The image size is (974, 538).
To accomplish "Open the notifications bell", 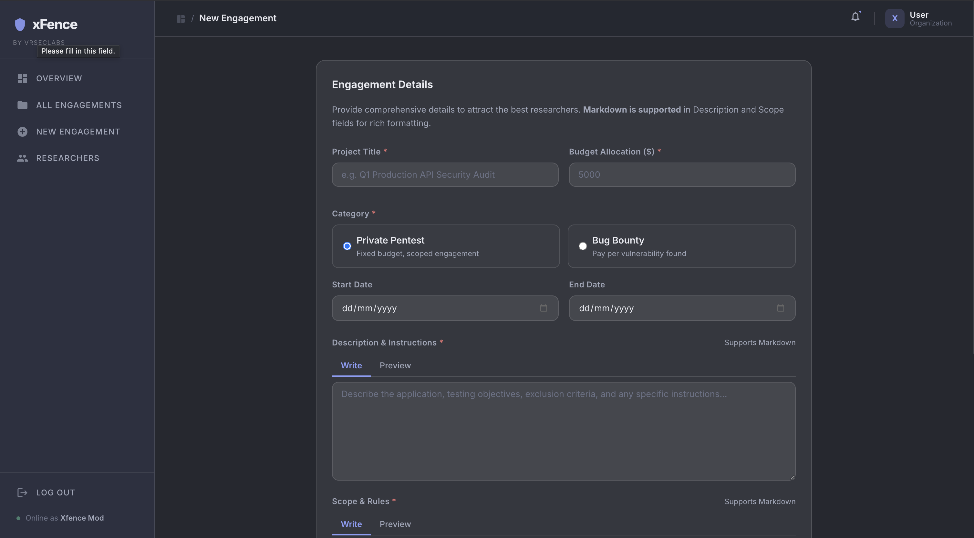I will (x=855, y=17).
